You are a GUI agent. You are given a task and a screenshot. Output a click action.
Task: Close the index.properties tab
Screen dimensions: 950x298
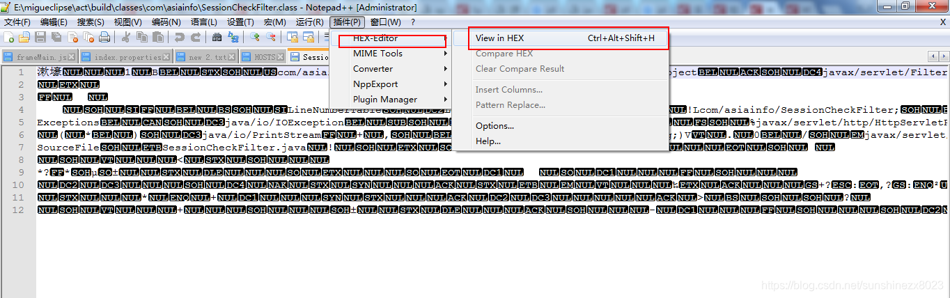pos(166,57)
